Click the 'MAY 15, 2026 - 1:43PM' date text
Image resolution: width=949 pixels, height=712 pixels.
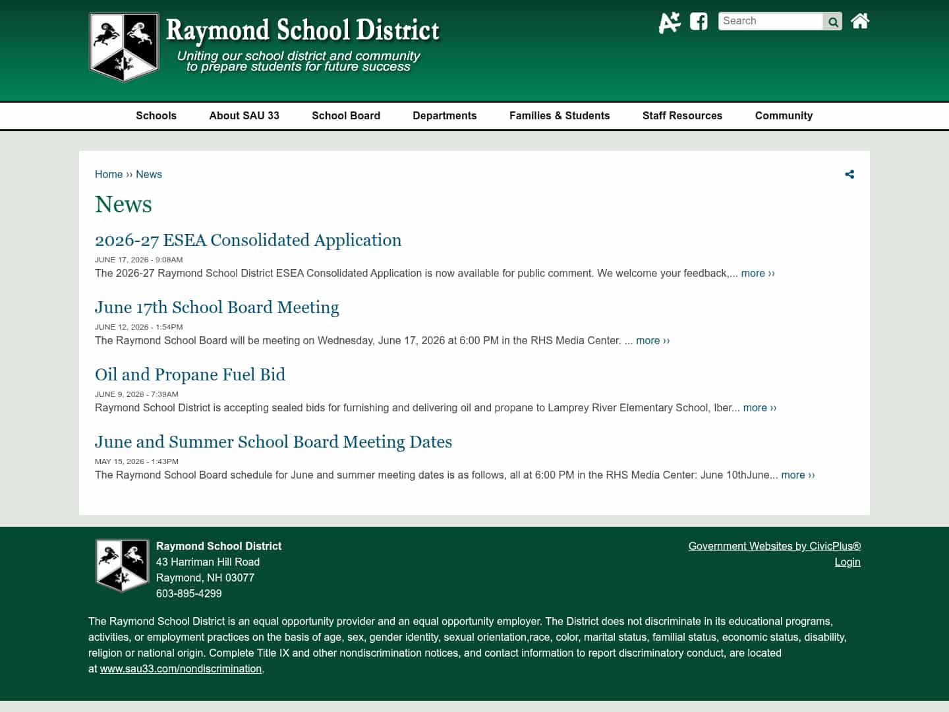click(x=136, y=461)
